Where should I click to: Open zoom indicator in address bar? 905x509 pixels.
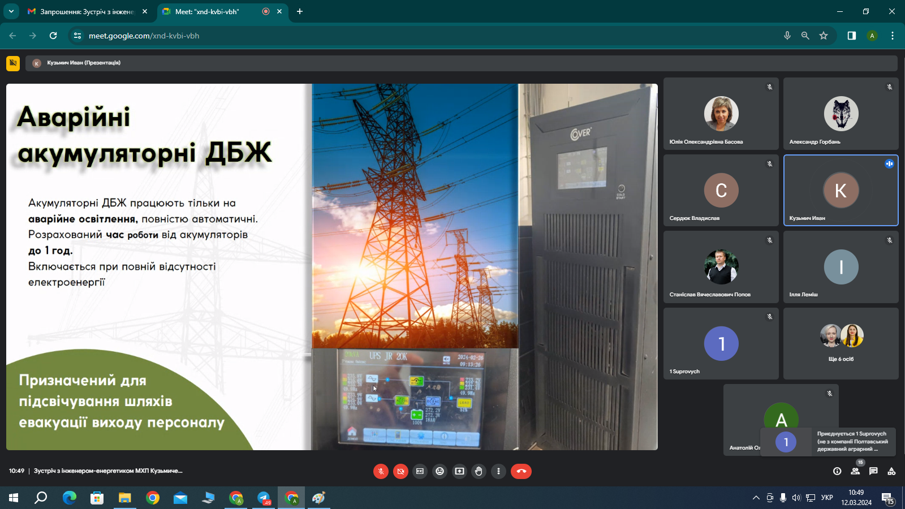[x=805, y=36]
